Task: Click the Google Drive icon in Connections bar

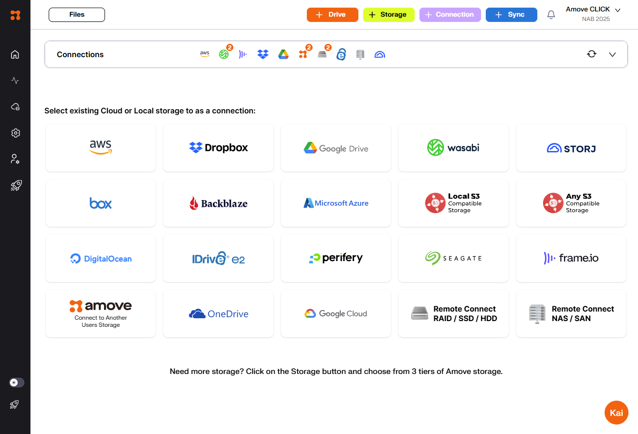Action: tap(283, 54)
